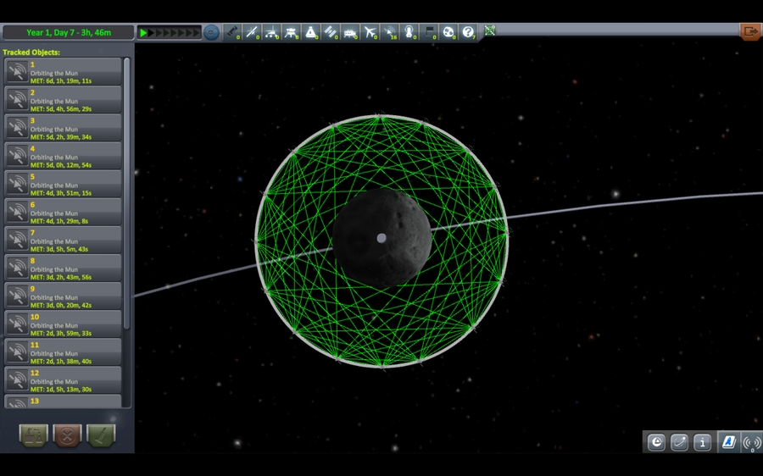Click the Tracked Objects list scrollbar
Image resolution: width=763 pixels, height=476 pixels.
(x=127, y=193)
